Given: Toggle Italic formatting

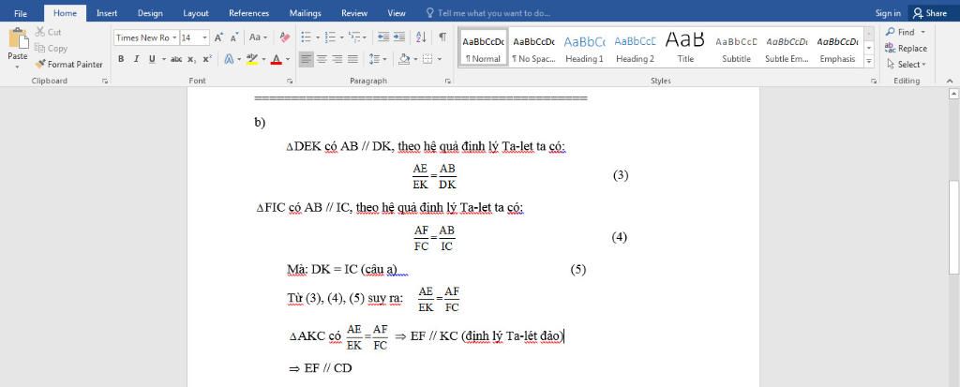Looking at the screenshot, I should pos(136,59).
